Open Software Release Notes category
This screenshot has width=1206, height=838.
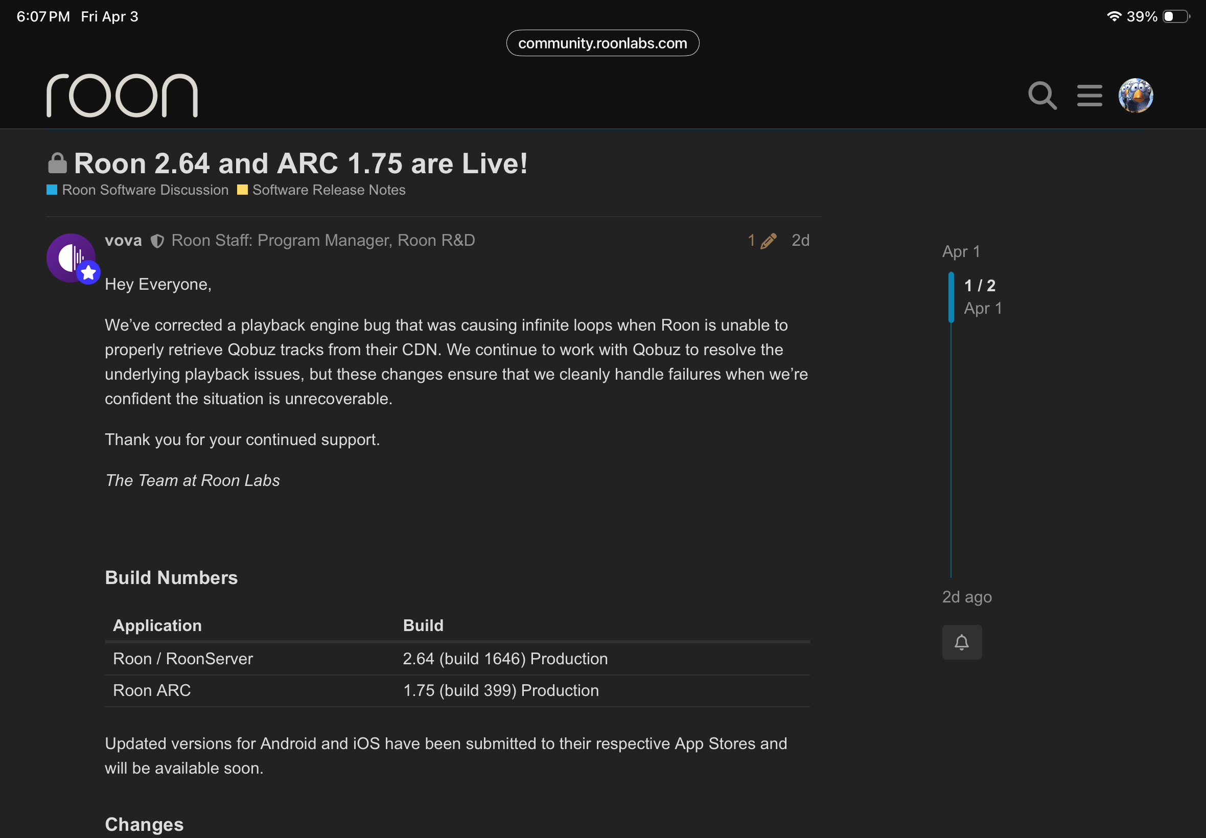[329, 190]
